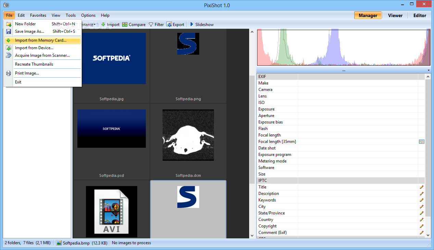Click the Import toolbar green arrow icon
The height and width of the screenshot is (250, 434).
tap(103, 24)
